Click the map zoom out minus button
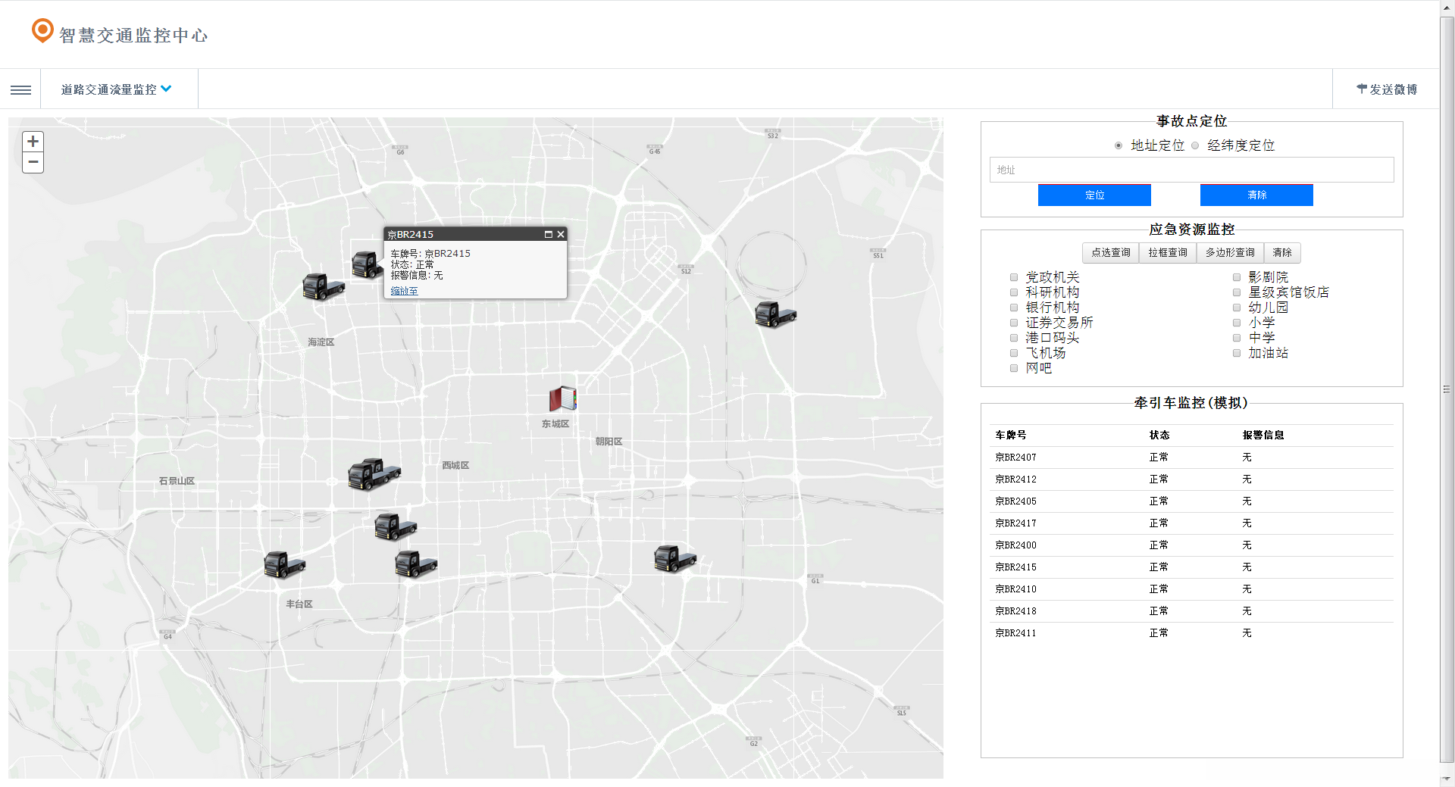Image resolution: width=1455 pixels, height=787 pixels. tap(33, 162)
